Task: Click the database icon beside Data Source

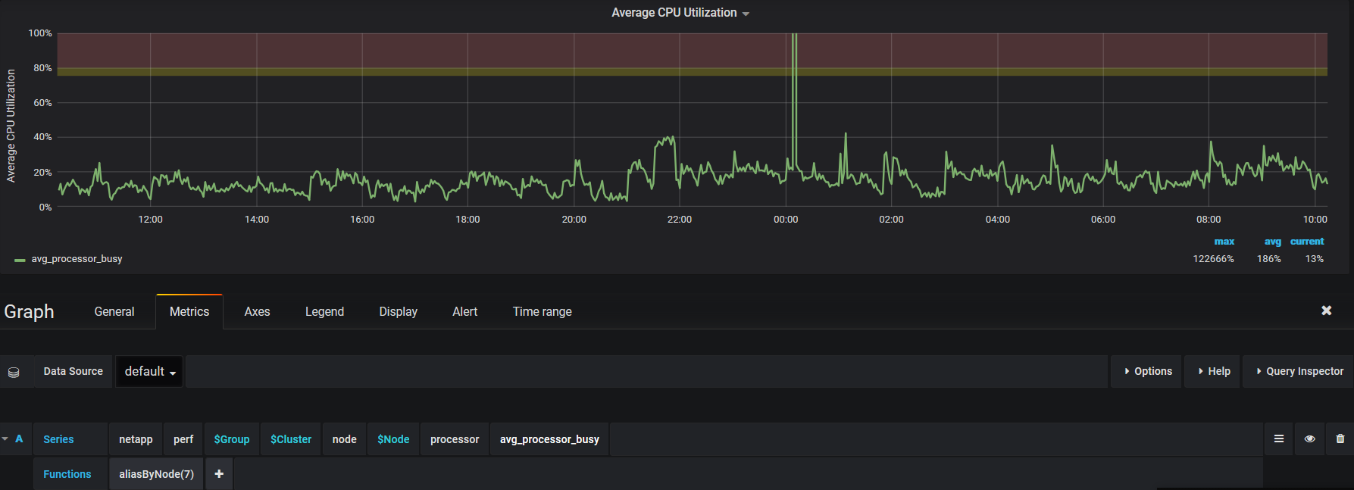Action: [x=14, y=372]
